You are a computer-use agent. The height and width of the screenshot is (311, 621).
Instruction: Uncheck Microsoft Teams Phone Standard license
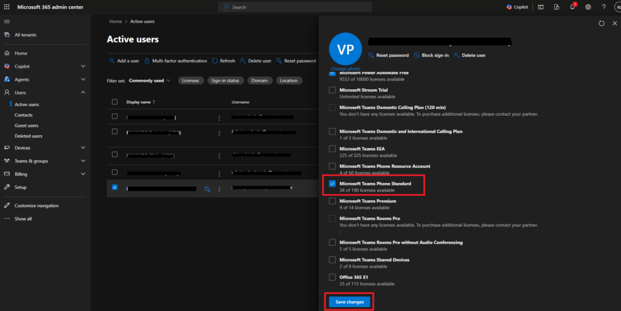332,184
